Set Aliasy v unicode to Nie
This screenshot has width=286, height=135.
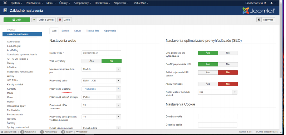[x=228, y=84]
